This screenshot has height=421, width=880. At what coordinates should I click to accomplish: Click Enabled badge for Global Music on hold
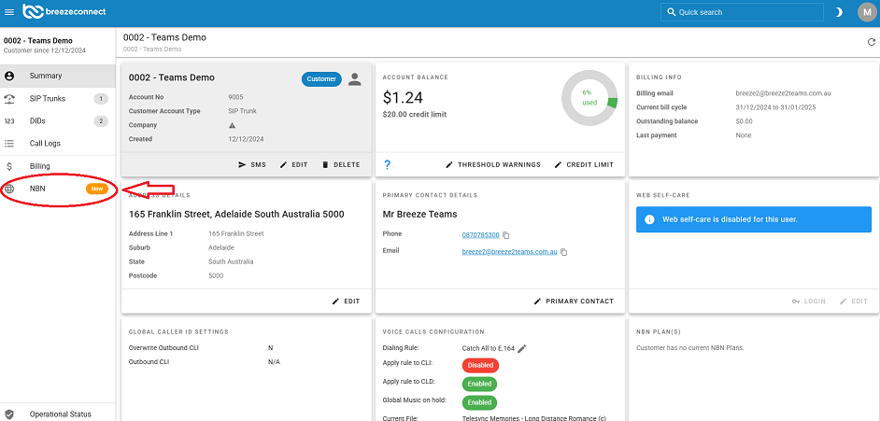479,402
